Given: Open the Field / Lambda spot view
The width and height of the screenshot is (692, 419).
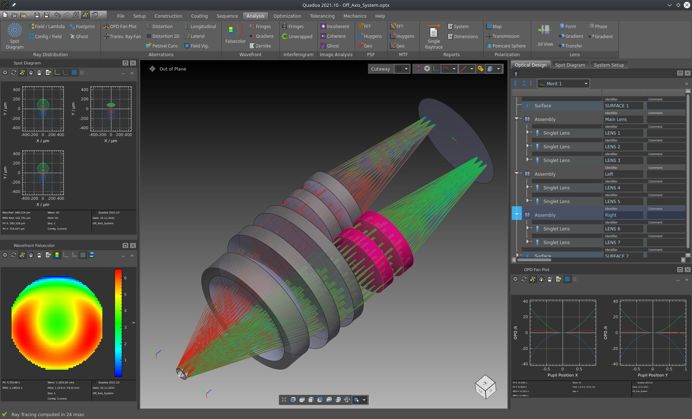Looking at the screenshot, I should pyautogui.click(x=46, y=26).
